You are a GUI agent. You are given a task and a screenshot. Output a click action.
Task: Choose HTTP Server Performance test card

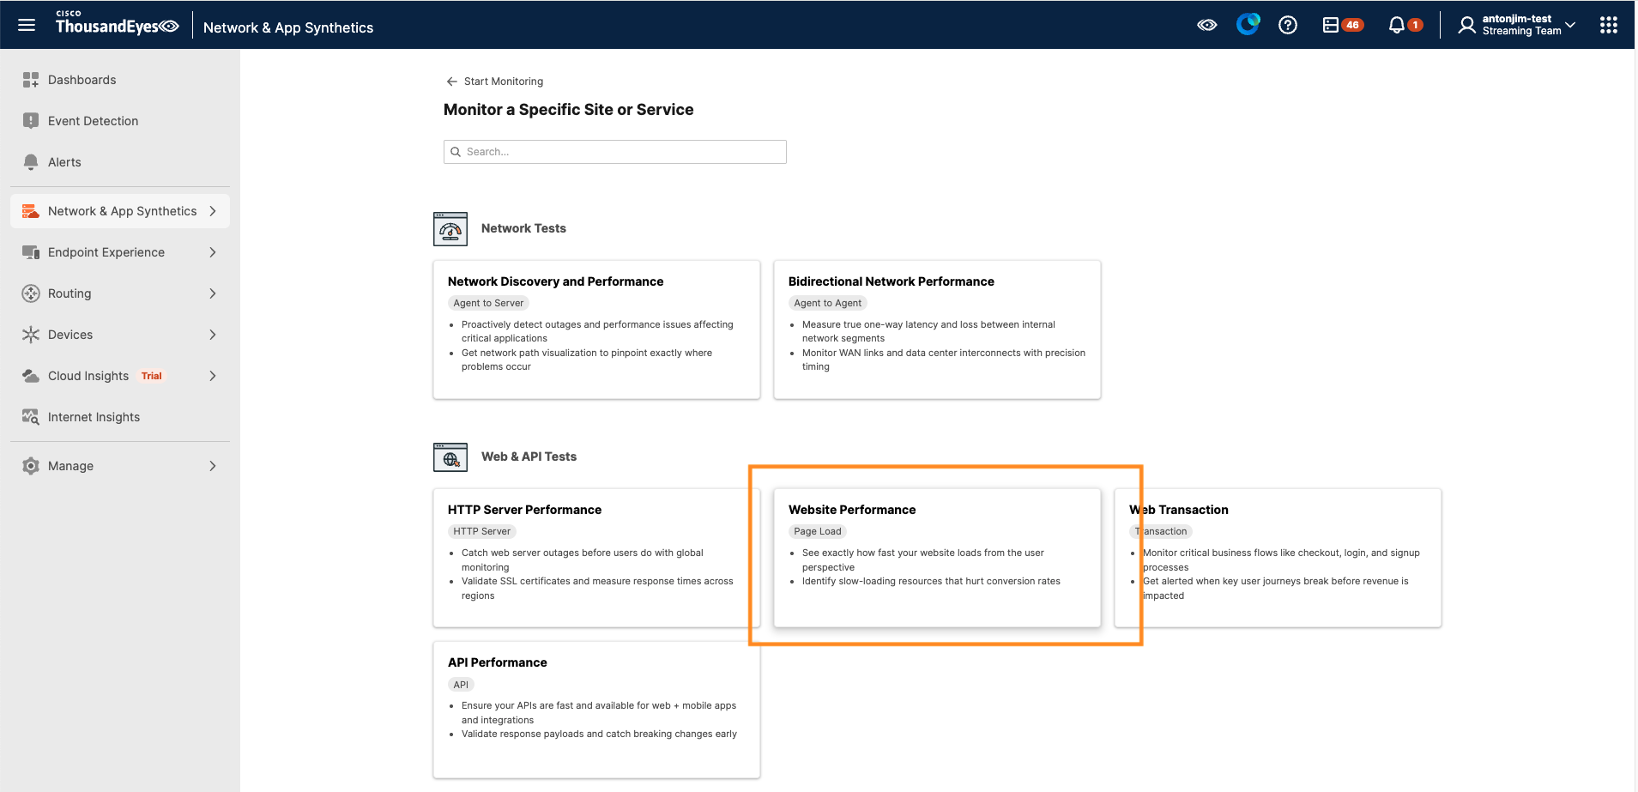(x=596, y=558)
